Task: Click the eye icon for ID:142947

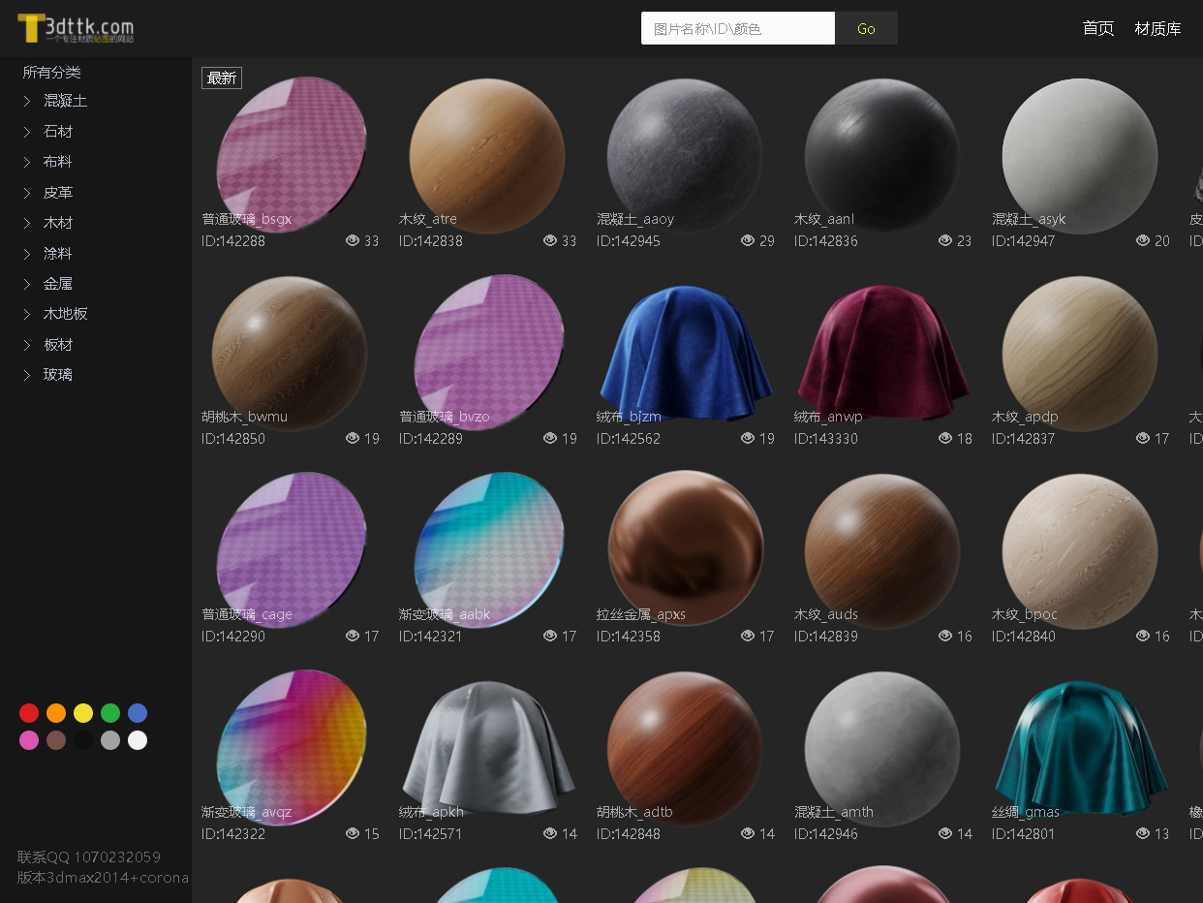Action: click(1143, 240)
